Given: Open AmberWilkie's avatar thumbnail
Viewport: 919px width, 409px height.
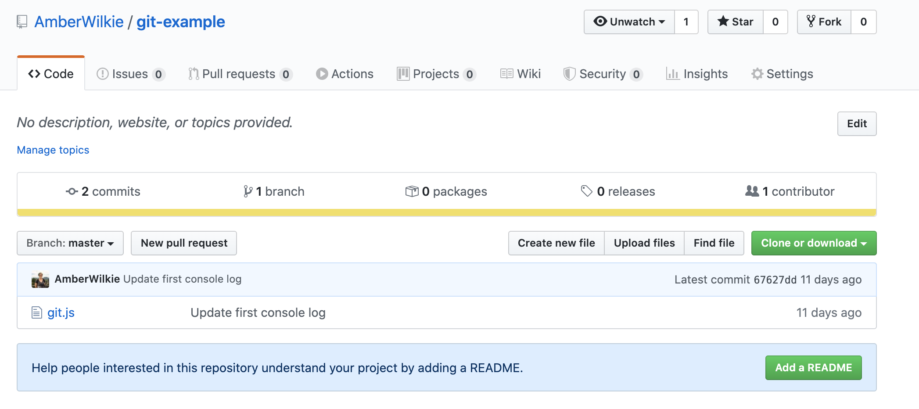Looking at the screenshot, I should (x=40, y=280).
